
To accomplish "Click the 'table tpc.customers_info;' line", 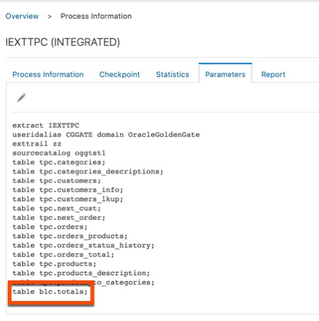I will click(68, 190).
